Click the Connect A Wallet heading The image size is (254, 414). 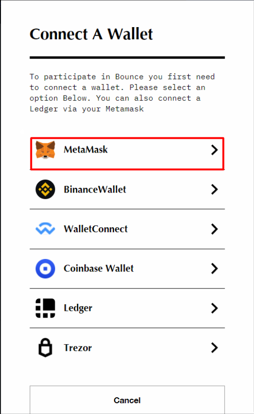pos(91,34)
